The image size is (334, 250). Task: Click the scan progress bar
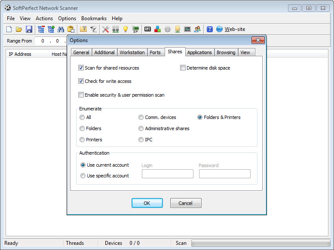pyautogui.click(x=261, y=243)
